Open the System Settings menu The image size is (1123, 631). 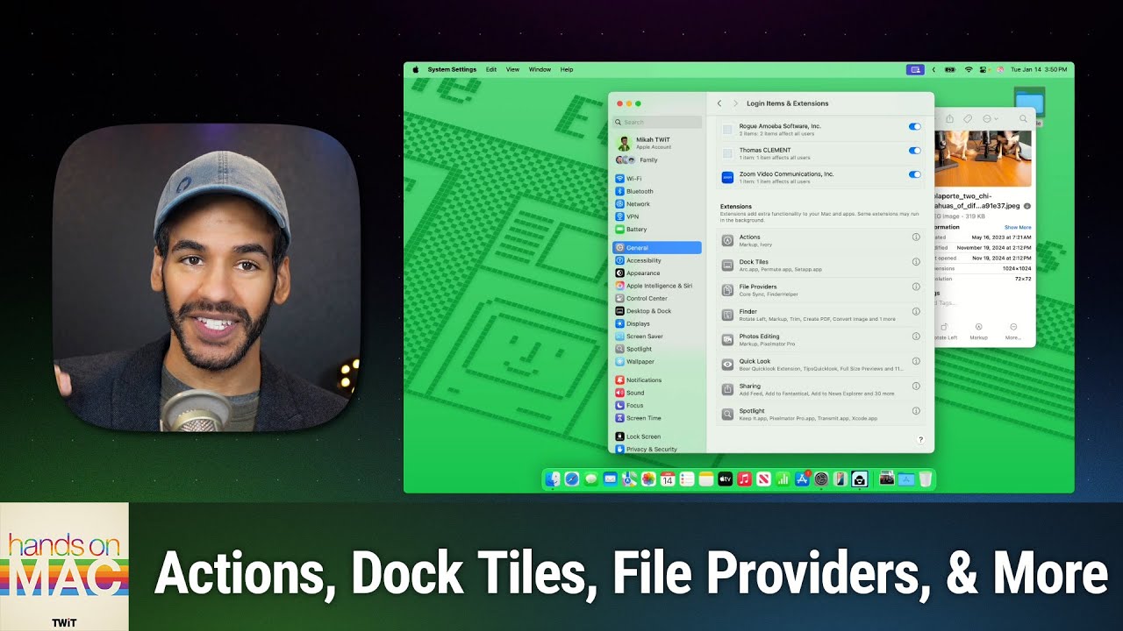click(452, 69)
